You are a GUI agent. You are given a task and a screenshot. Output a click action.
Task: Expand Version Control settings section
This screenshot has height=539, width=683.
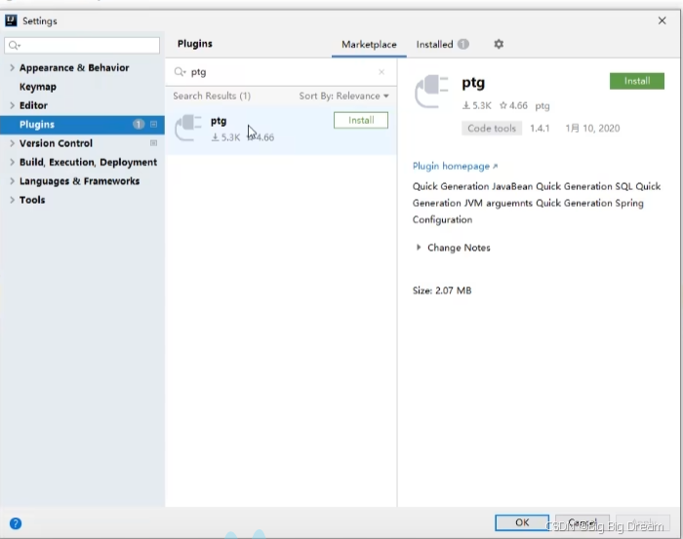pyautogui.click(x=12, y=143)
